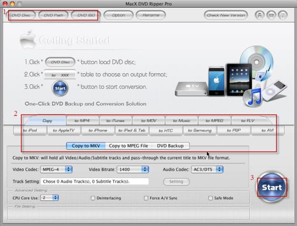Viewport: 297px width, 226px height.
Task: Open the to PSP tab
Action: (x=234, y=130)
